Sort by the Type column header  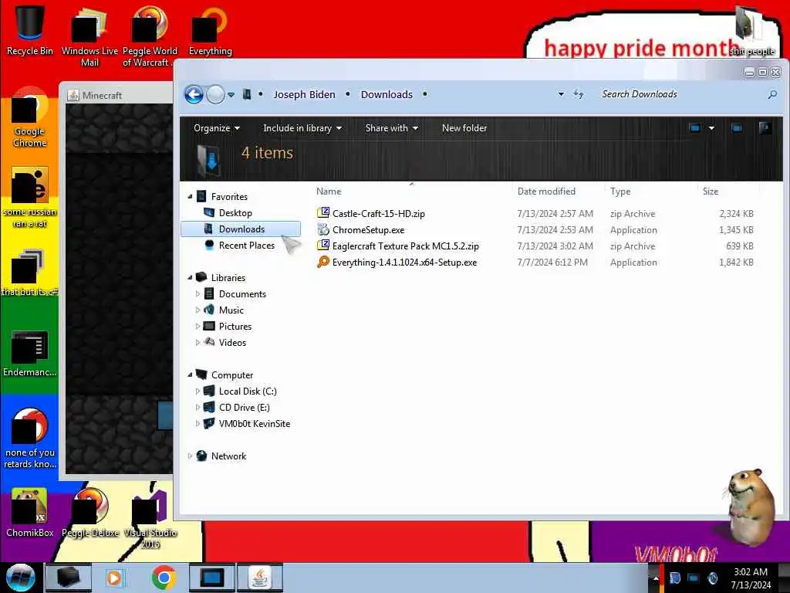(651, 191)
